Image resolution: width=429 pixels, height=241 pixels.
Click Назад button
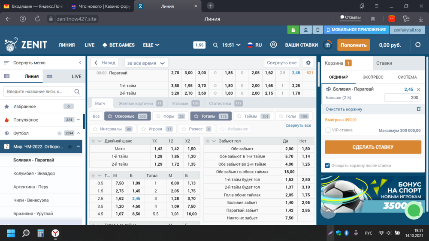point(105,63)
